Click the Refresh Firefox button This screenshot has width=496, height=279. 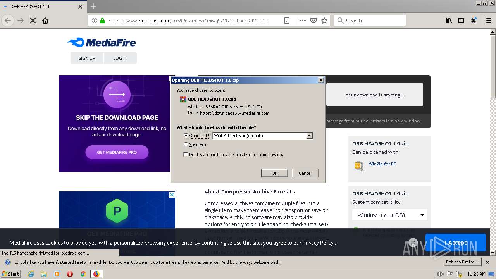462,262
